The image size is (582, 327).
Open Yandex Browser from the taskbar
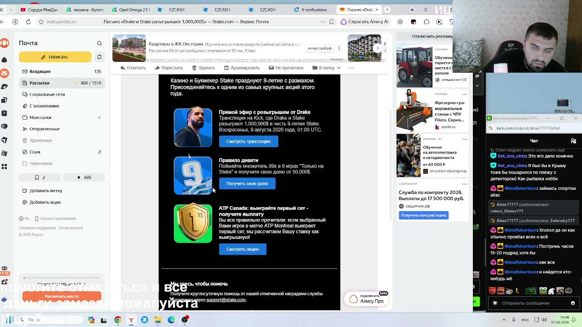[x=131, y=320]
